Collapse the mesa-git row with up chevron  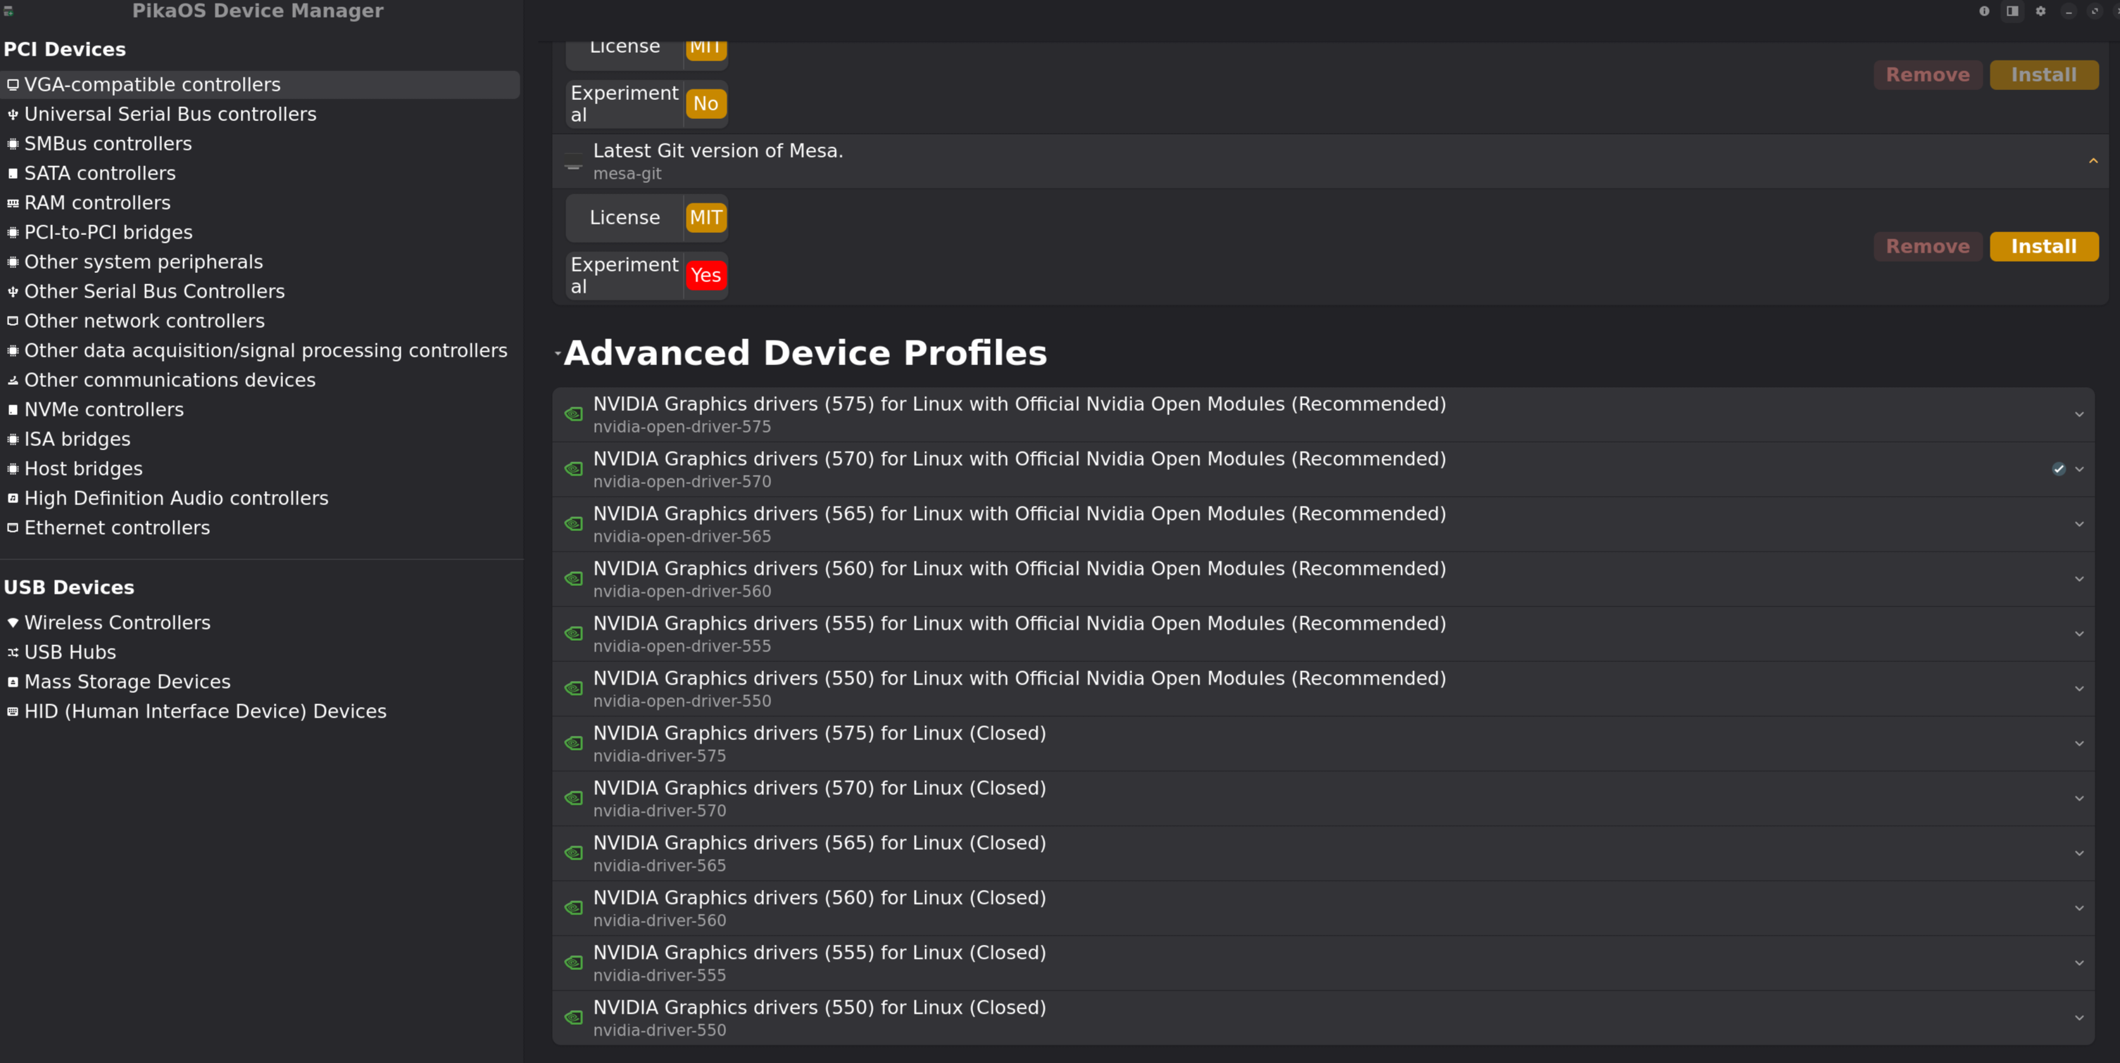point(2093,161)
